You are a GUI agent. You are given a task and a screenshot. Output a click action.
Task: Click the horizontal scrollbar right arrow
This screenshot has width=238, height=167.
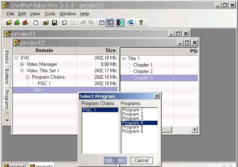pyautogui.click(x=195, y=130)
